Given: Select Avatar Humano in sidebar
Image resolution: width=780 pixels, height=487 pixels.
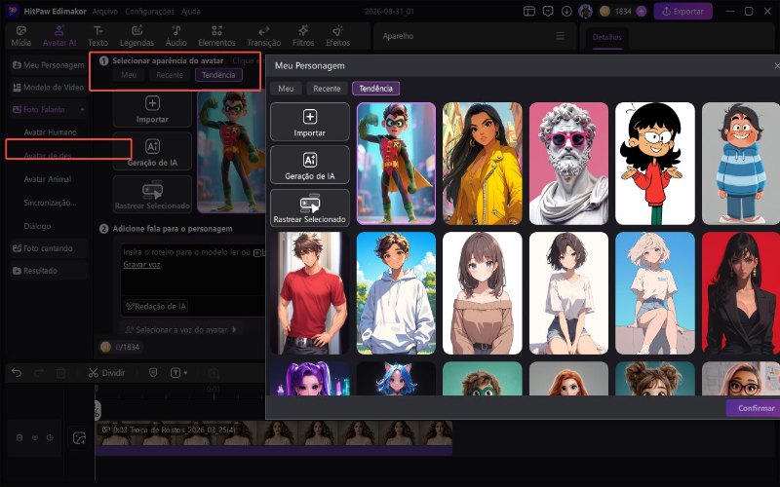Looking at the screenshot, I should point(51,132).
